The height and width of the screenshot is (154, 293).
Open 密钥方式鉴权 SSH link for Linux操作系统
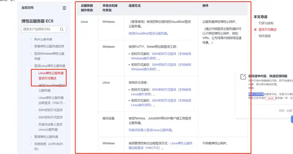coord(161,103)
